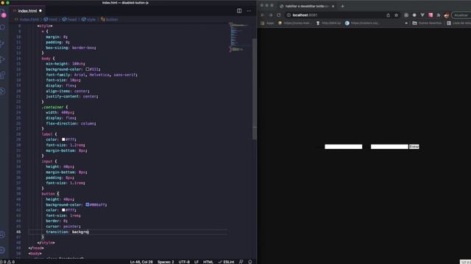Open the Vue devtools extension icon
The width and height of the screenshot is (471, 264).
tap(422, 15)
